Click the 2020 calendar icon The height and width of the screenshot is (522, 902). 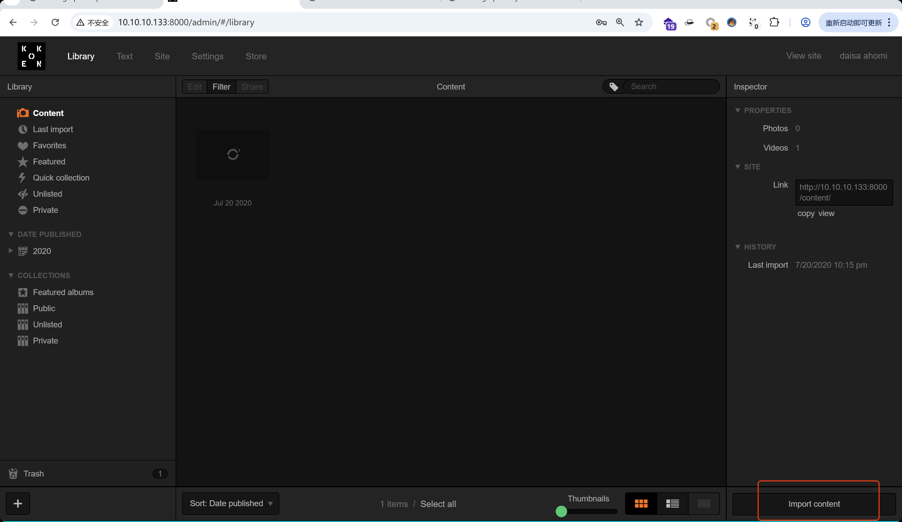click(x=23, y=251)
